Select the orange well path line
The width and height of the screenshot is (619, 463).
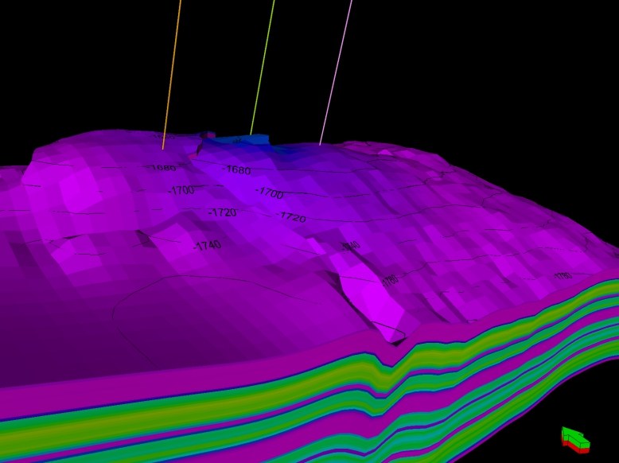click(x=172, y=73)
